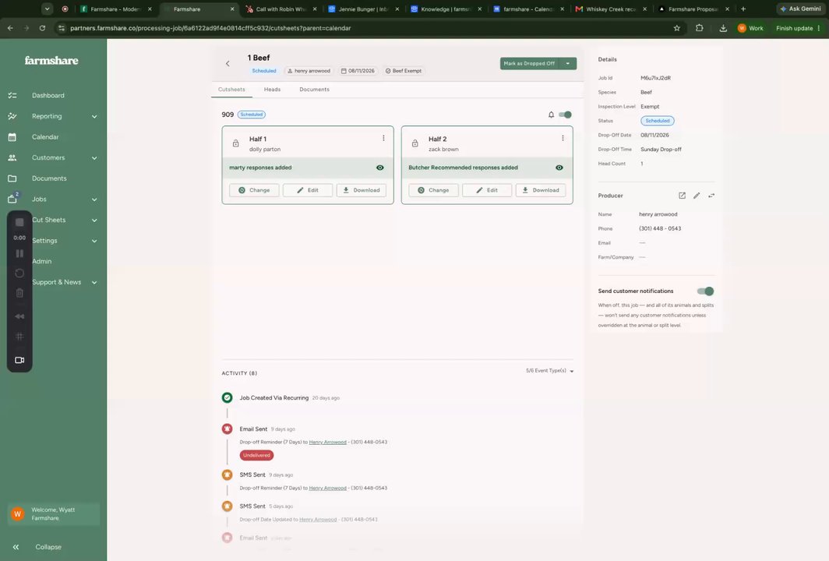Toggle the eye icon on marty responses added

coord(379,168)
